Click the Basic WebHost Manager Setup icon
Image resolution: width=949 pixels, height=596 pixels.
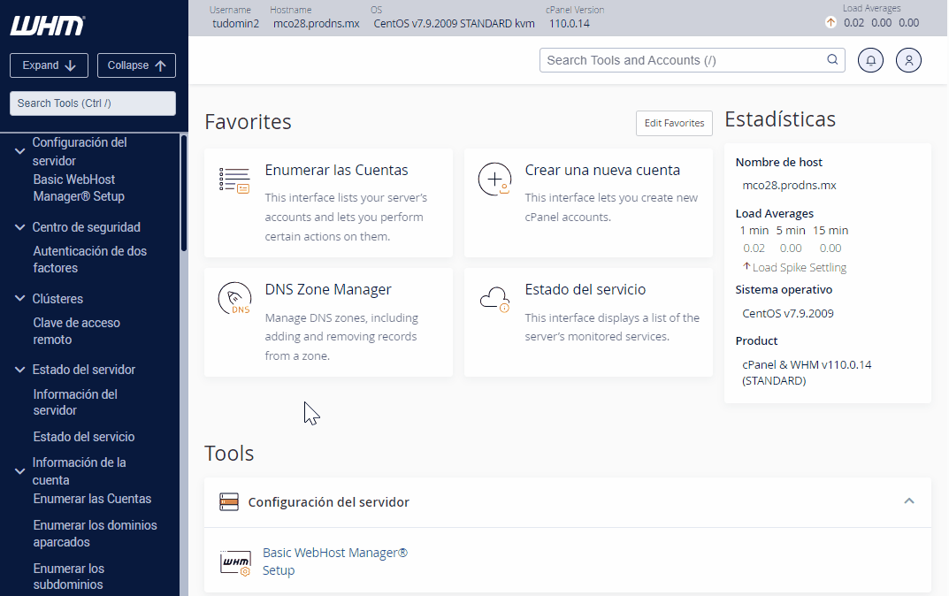point(235,562)
